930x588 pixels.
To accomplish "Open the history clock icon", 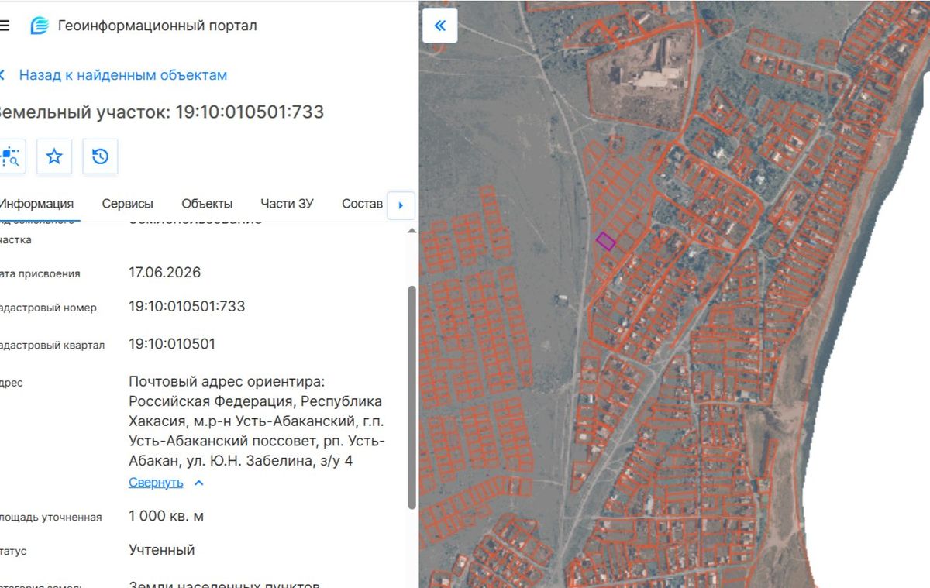I will pos(100,156).
